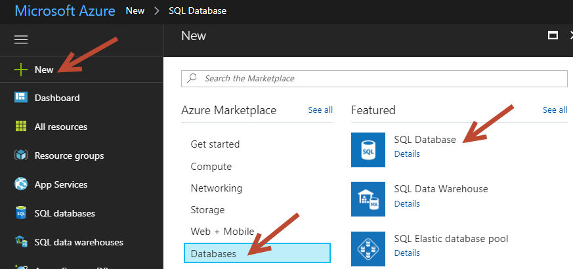Click the SQL Data Warehouse featured icon

tap(368, 199)
